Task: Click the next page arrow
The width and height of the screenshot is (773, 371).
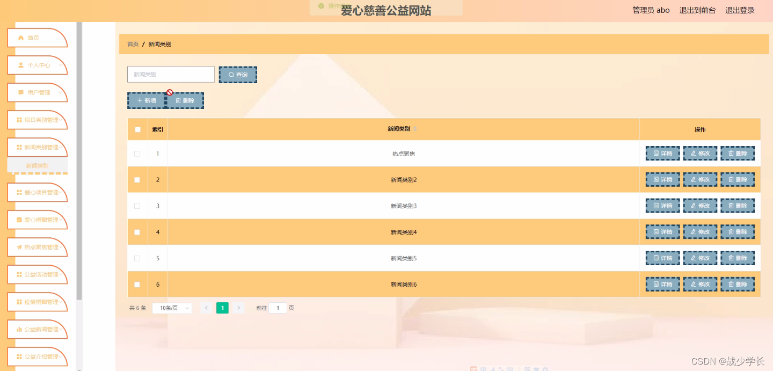Action: click(x=239, y=308)
